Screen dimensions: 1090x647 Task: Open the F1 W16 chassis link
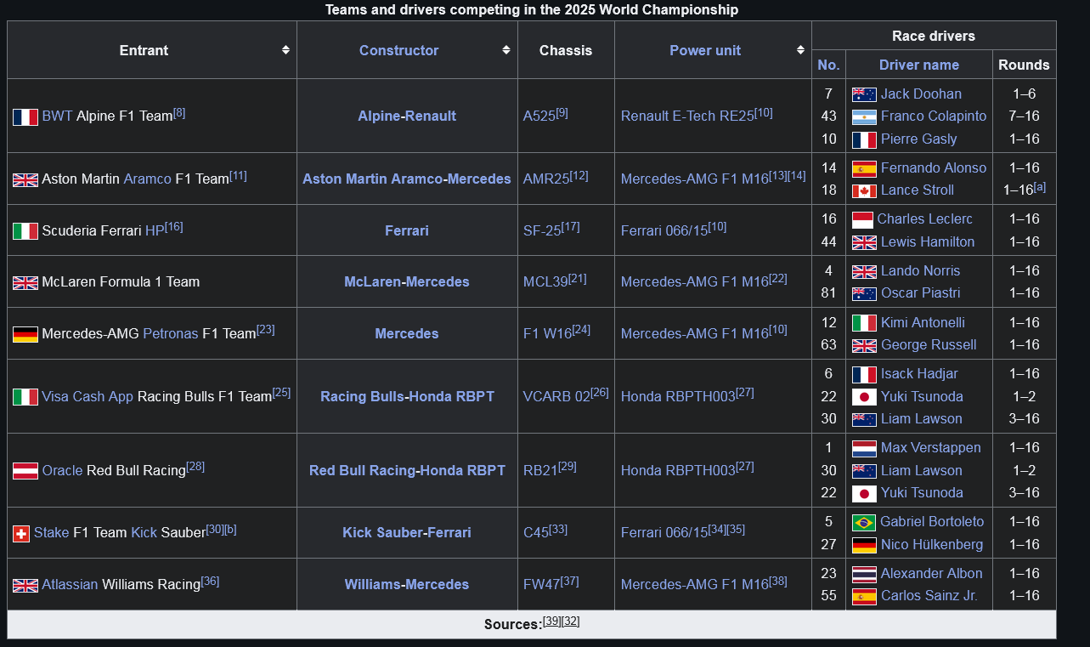(x=548, y=334)
